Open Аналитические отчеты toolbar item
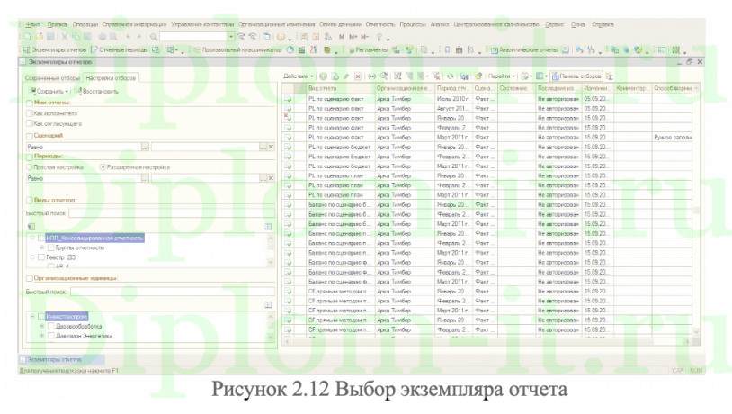732x414 pixels. (524, 50)
